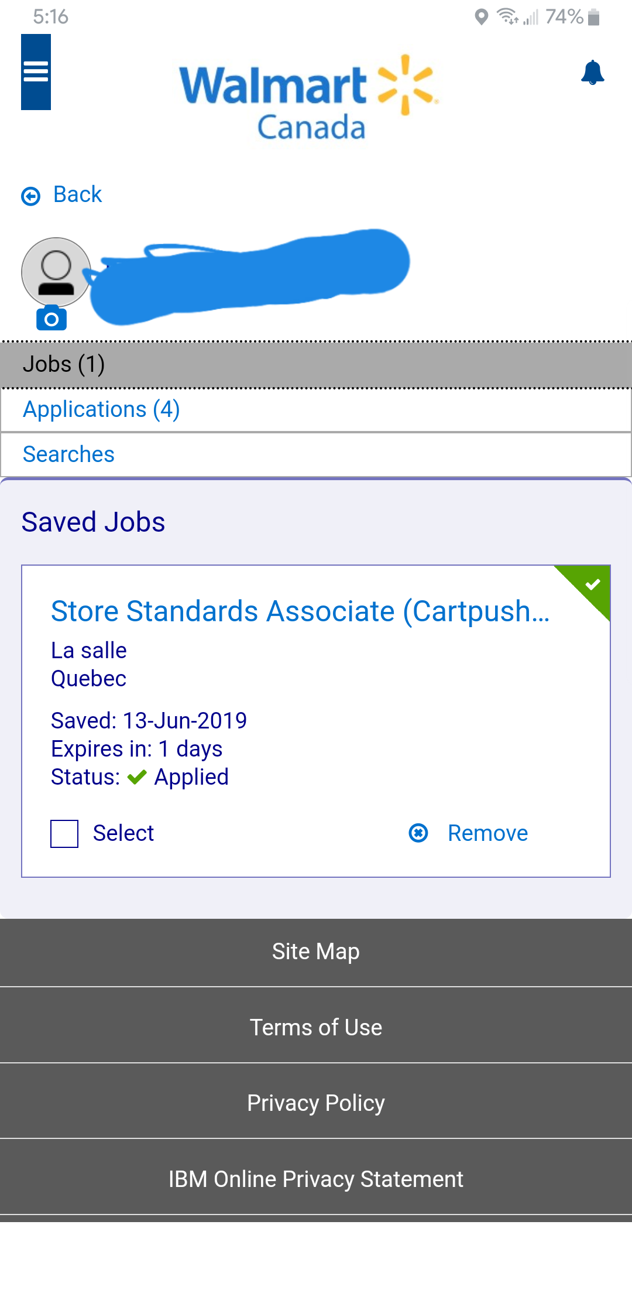This screenshot has width=632, height=1300.
Task: Expand the Applications (4) section
Action: pyautogui.click(x=316, y=409)
